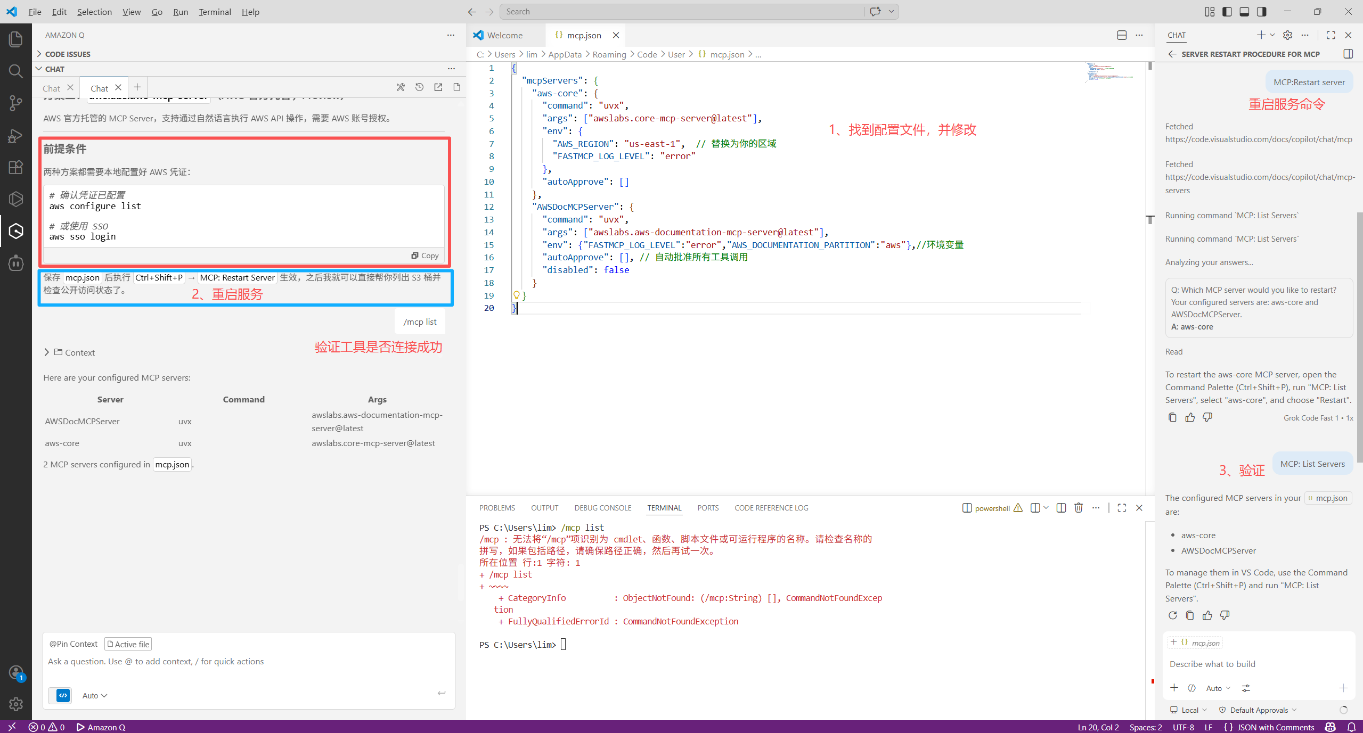The image size is (1363, 733).
Task: Open the Default Approvals dropdown
Action: pos(1259,710)
